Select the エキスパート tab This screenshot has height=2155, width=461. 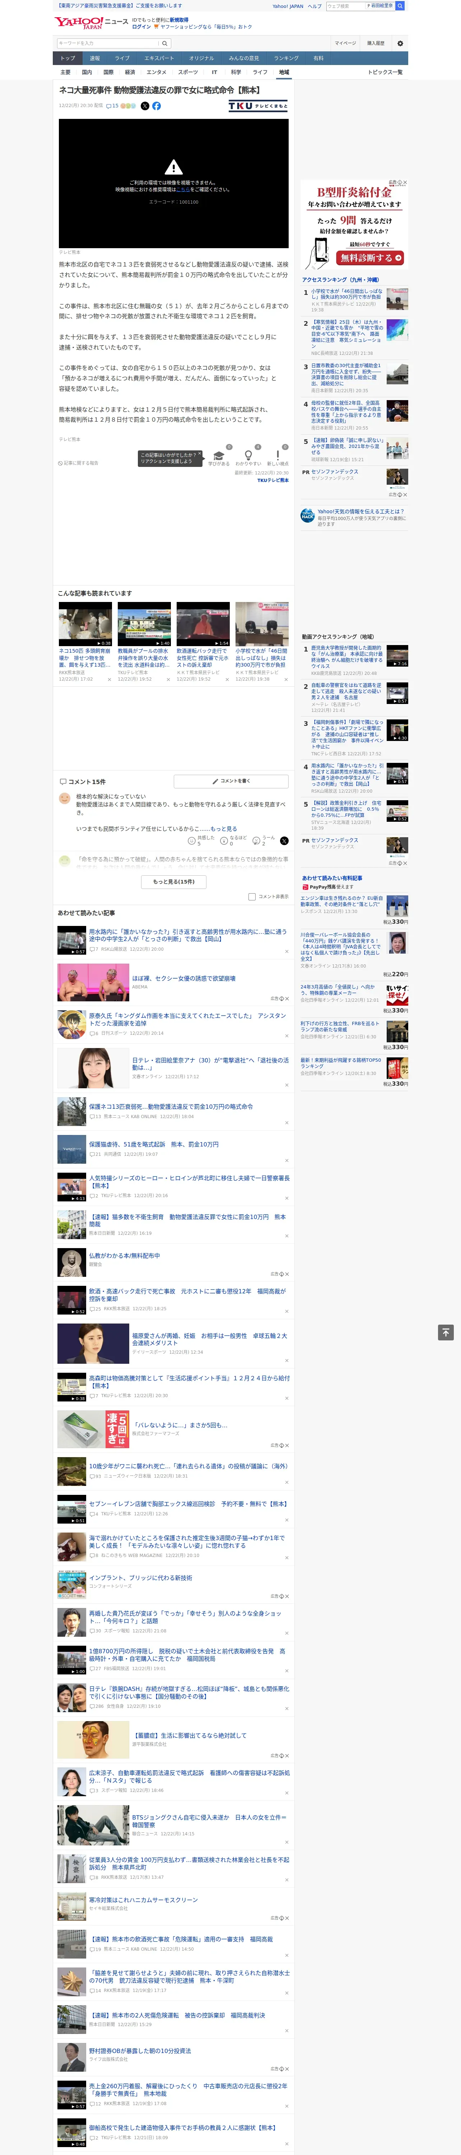click(x=159, y=59)
